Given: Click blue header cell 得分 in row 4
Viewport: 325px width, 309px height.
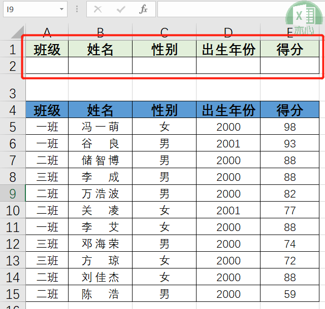Looking at the screenshot, I should coord(290,109).
